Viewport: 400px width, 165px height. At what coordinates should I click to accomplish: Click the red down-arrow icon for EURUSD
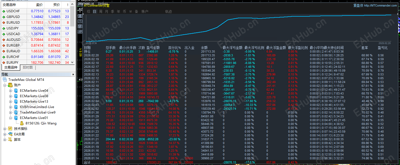pyautogui.click(x=4, y=23)
